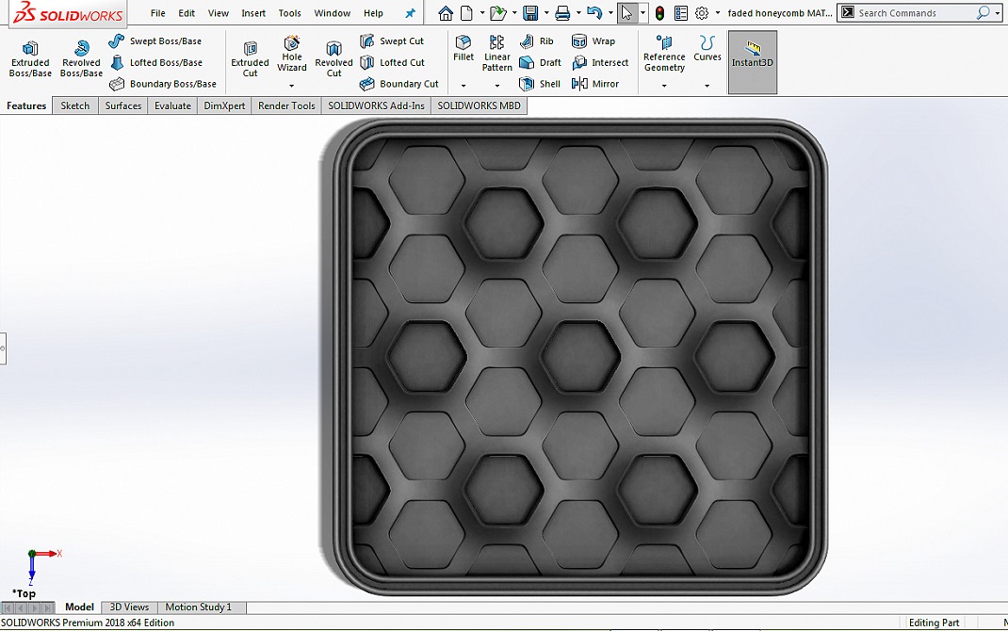Choose Swept Boss/Base
1008x631 pixels.
coord(154,41)
